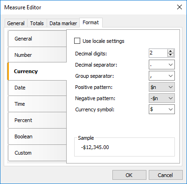Select the Time format category
Viewport: 187px width, 184px height.
pos(37,104)
